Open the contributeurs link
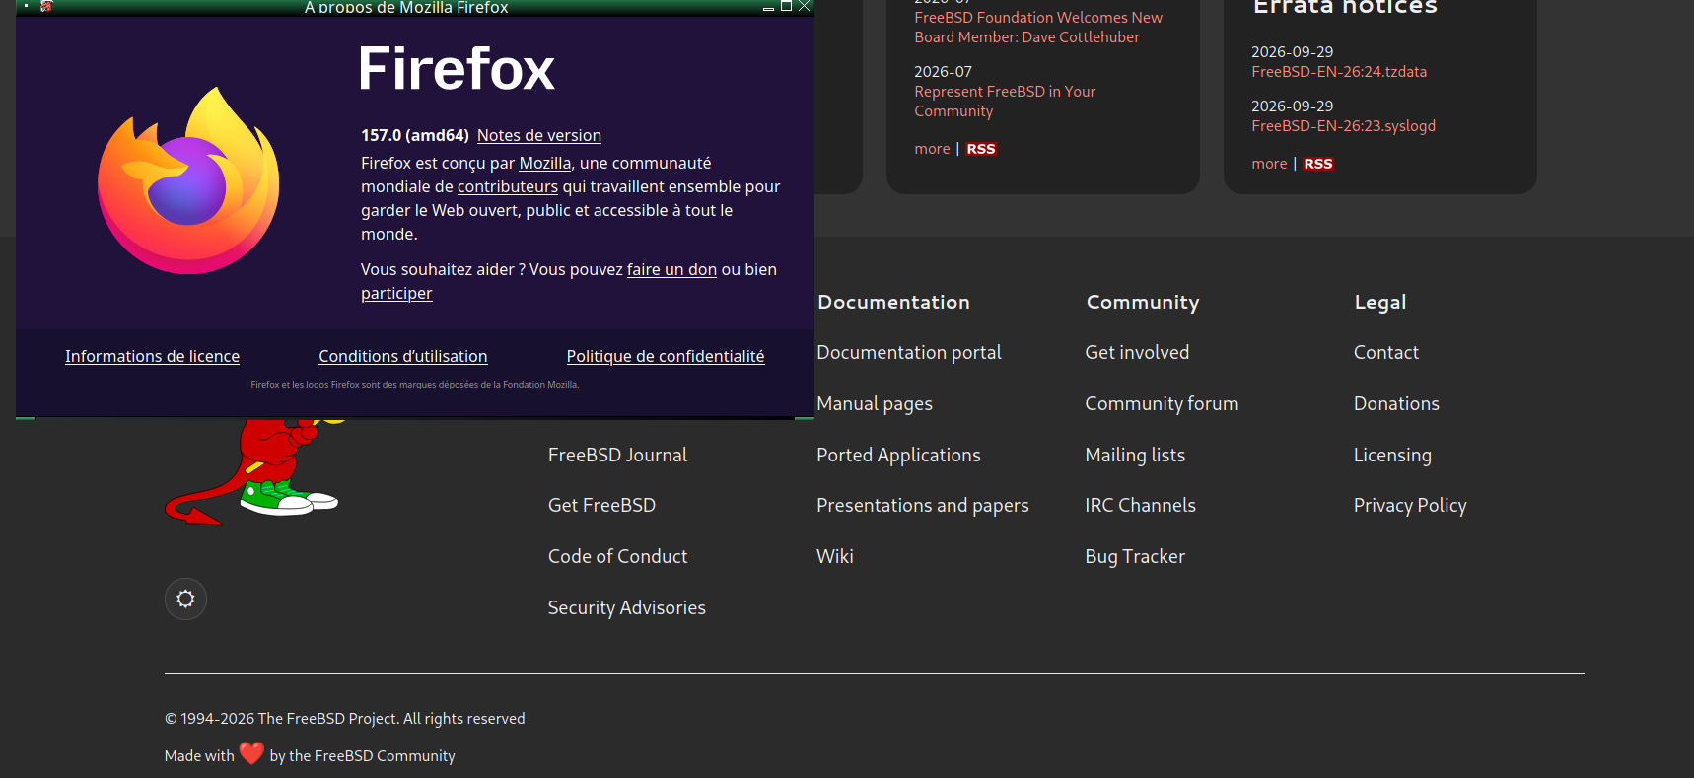 click(x=508, y=186)
